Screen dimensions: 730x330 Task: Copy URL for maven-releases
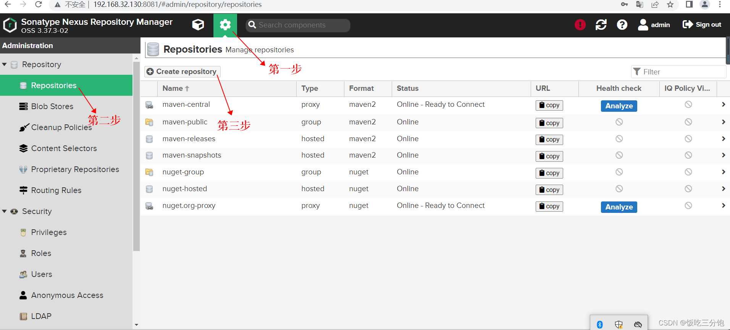(x=549, y=140)
